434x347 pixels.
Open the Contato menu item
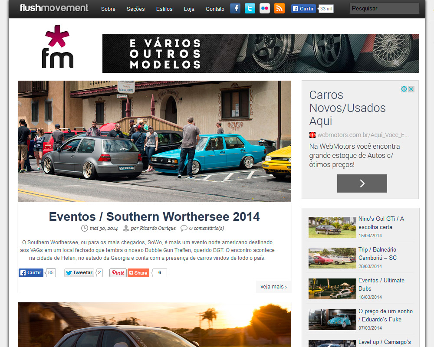(x=215, y=9)
